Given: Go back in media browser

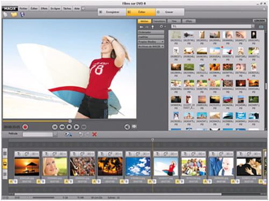Looking at the screenshot, I should pos(141,27).
